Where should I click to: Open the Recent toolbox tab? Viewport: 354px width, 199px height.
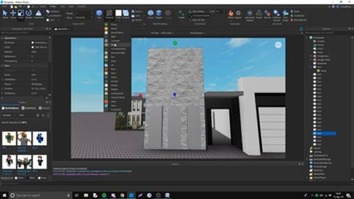pos(44,108)
